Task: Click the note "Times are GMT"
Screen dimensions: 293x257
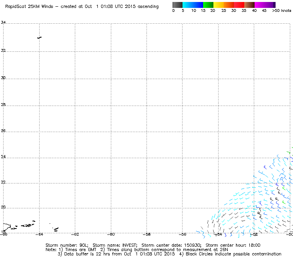Action: point(80,250)
